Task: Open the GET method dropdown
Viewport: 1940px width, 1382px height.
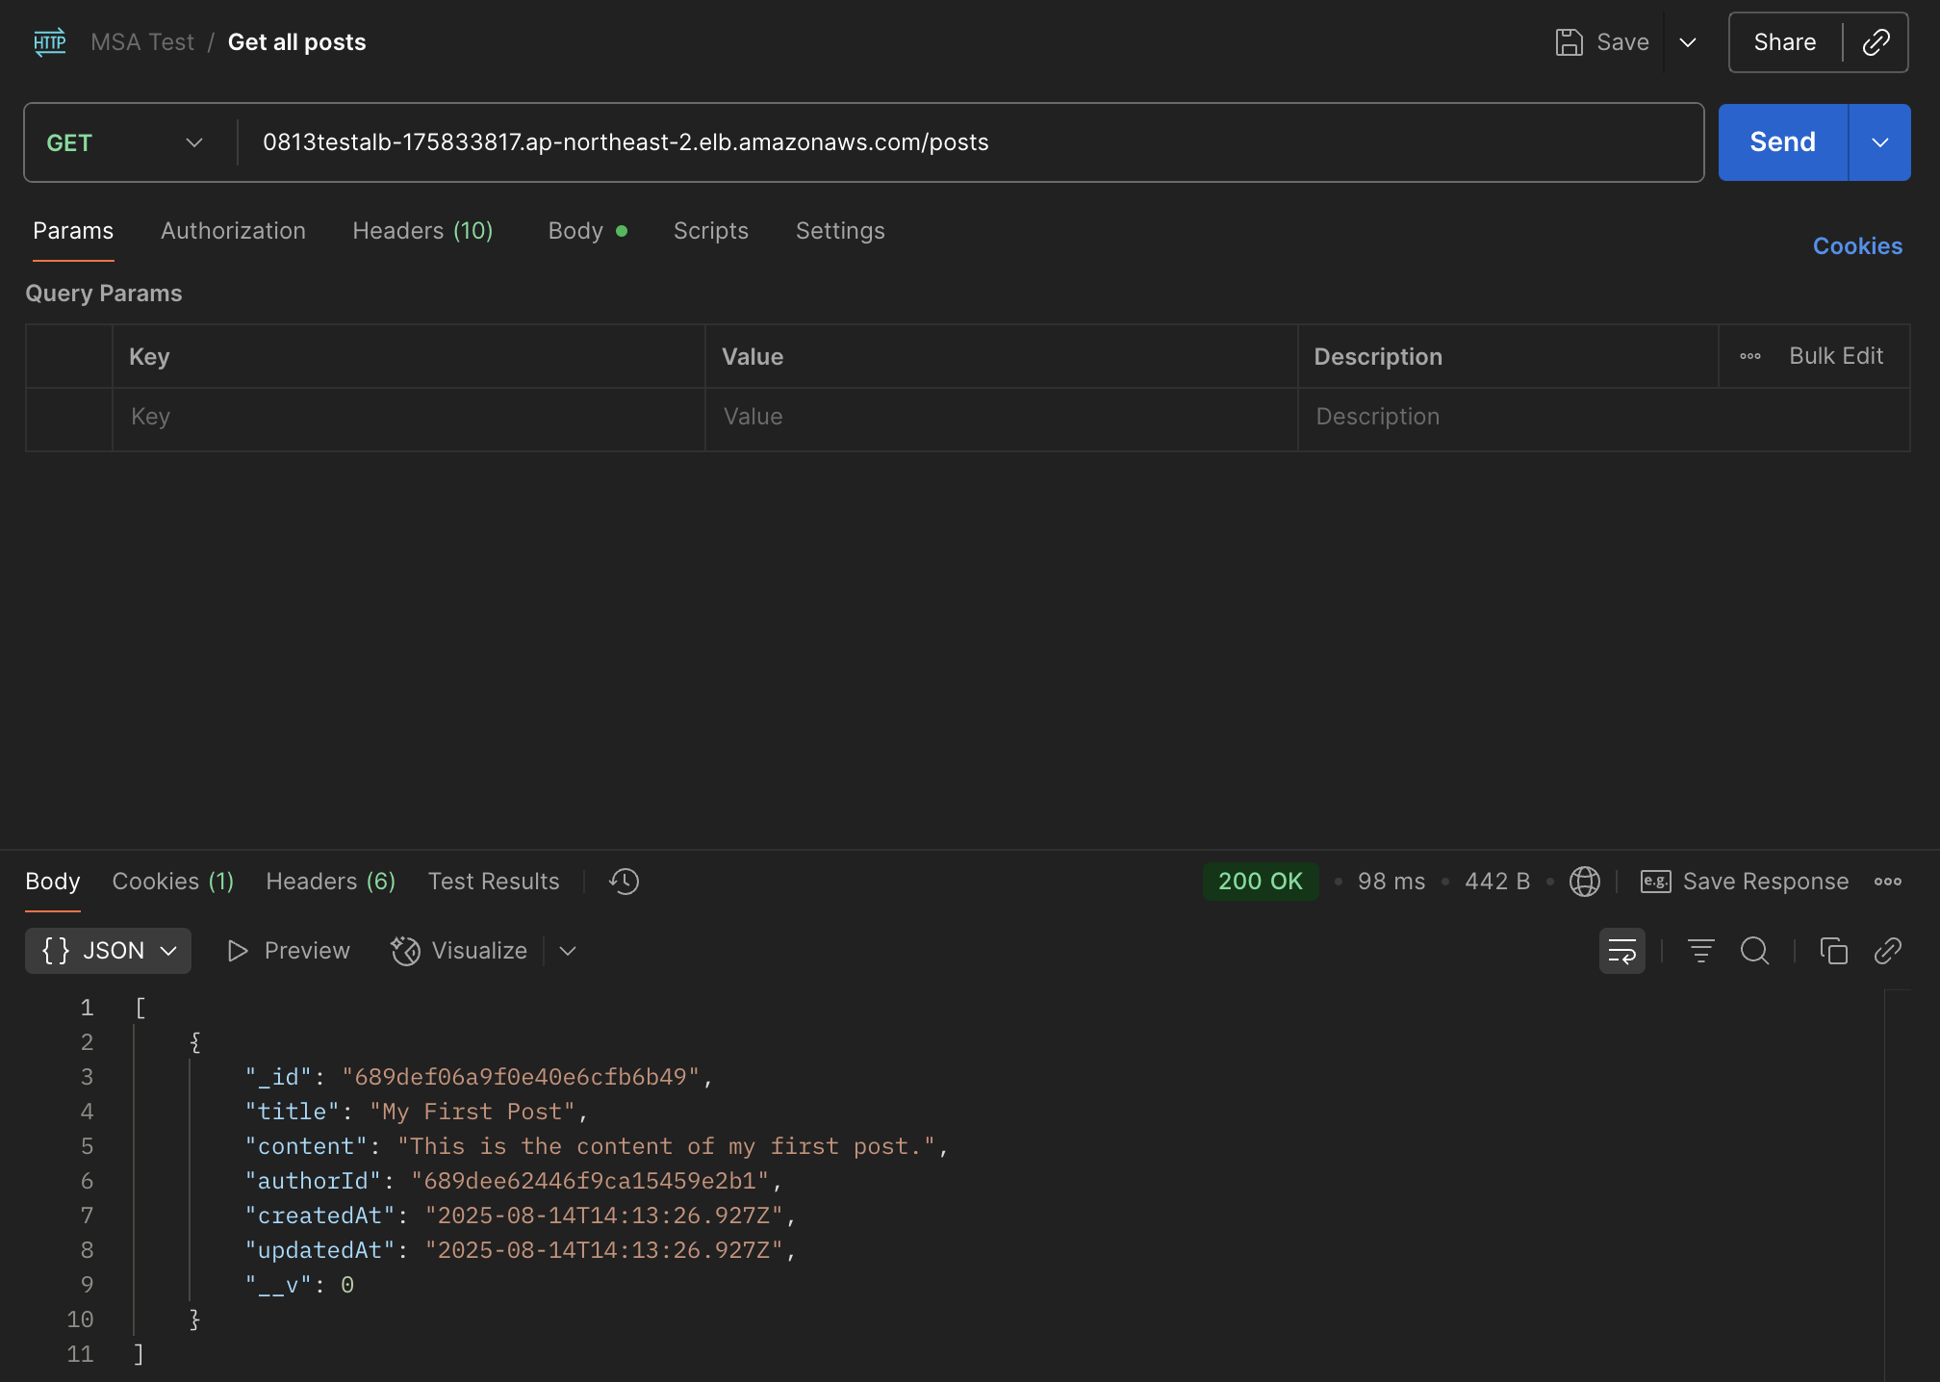Action: click(x=125, y=142)
